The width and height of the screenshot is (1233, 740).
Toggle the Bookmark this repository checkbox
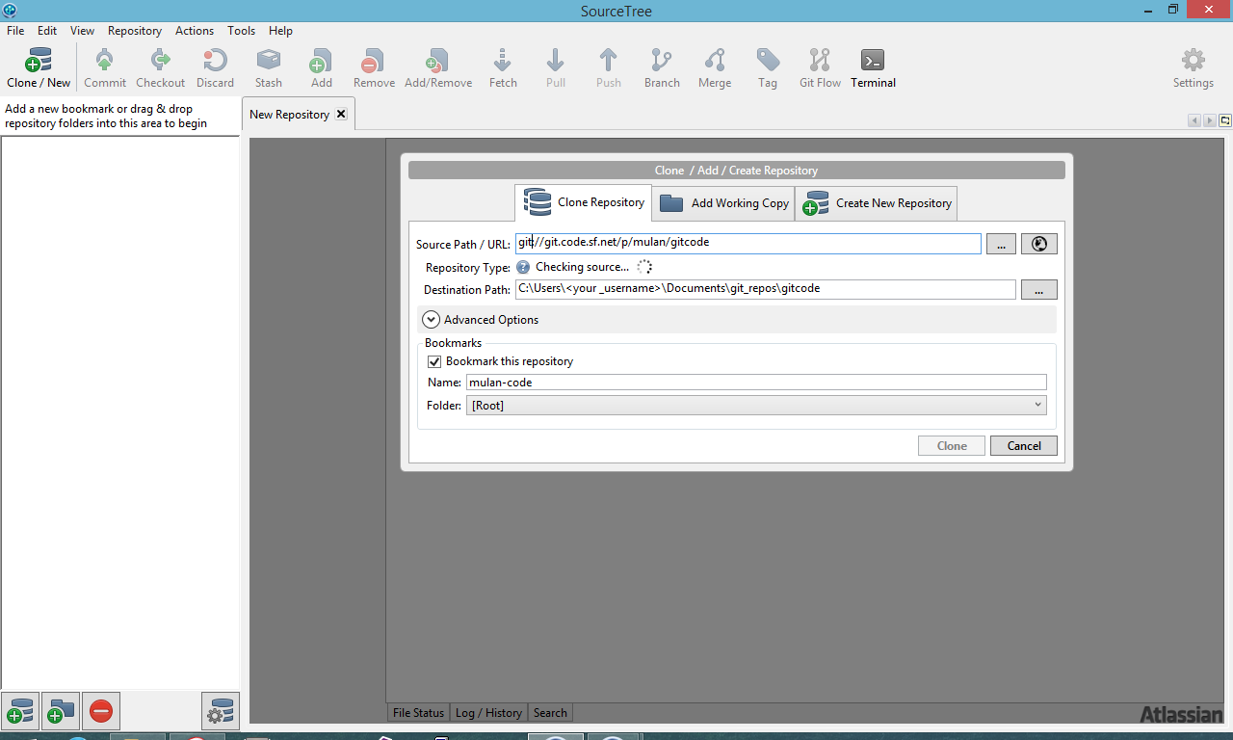pyautogui.click(x=434, y=361)
